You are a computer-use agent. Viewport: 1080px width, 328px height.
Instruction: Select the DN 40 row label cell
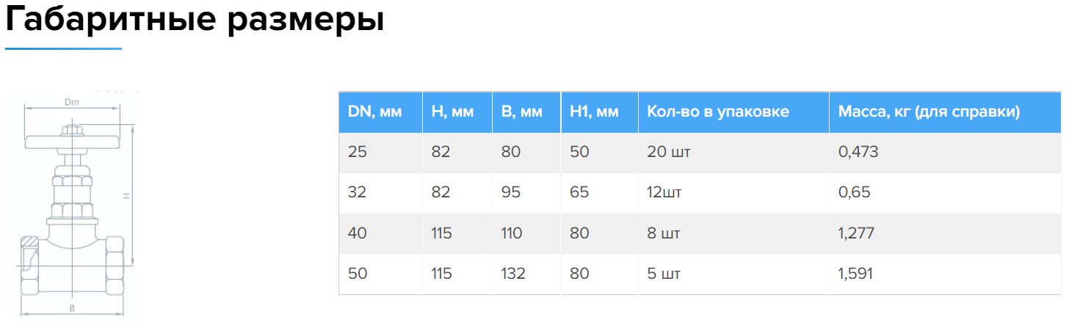click(x=357, y=234)
